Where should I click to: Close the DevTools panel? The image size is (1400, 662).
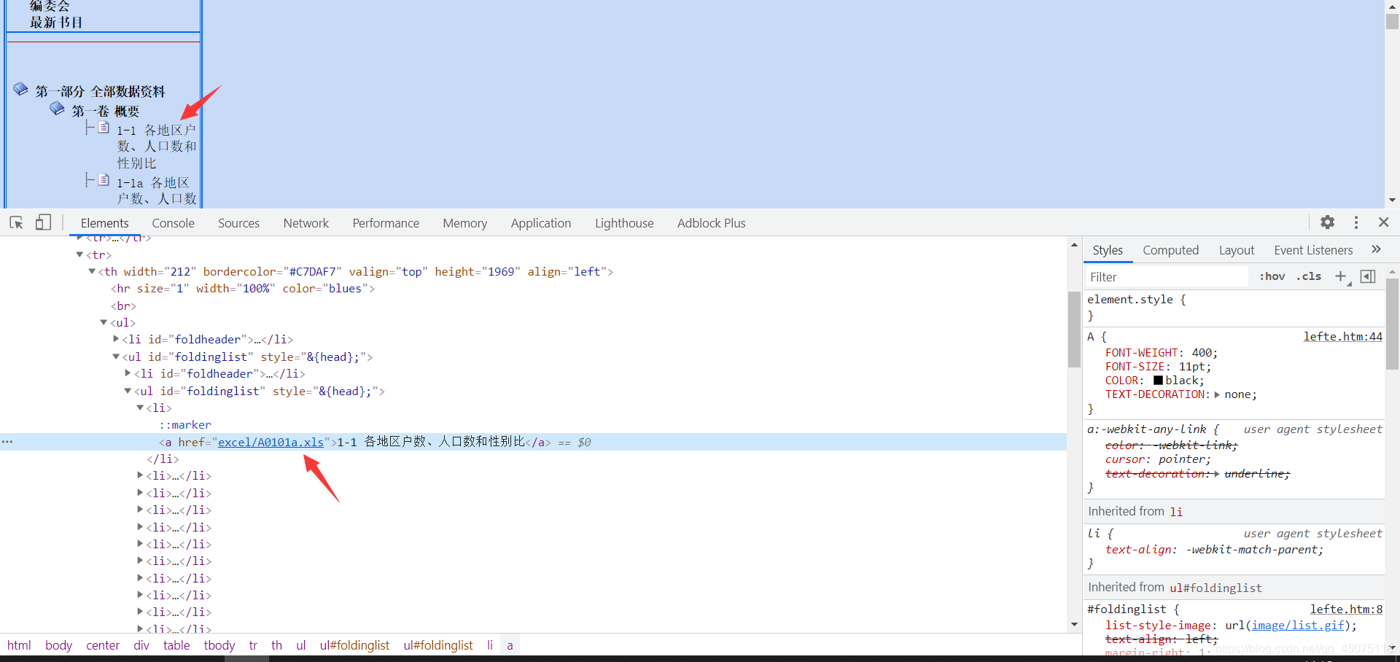coord(1384,222)
